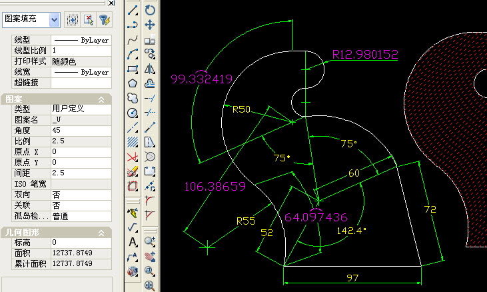Open the 线型 ByLayer field
Image resolution: width=487 pixels, height=292 pixels.
tap(81, 40)
